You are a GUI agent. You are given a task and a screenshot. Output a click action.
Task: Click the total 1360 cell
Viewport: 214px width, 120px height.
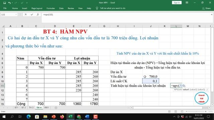(74, 104)
